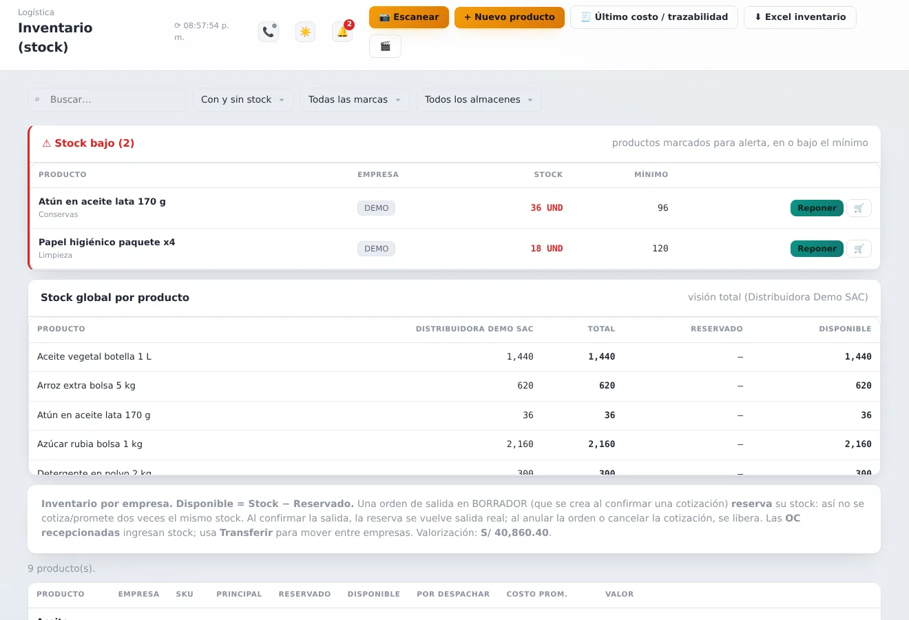Click the PRINCIPAL column header
This screenshot has width=909, height=620.
pyautogui.click(x=239, y=595)
